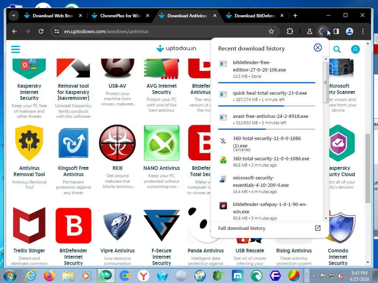Switch to ChromePlus for Windows tab
378x283 pixels.
[121, 15]
